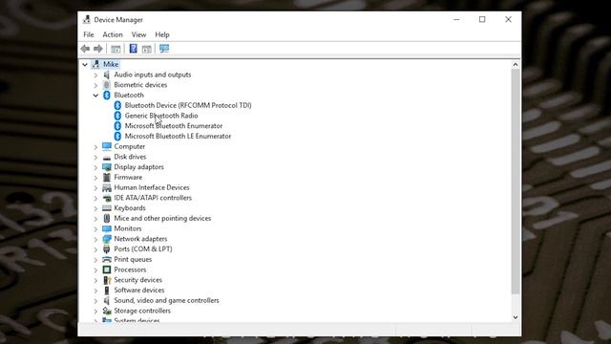The height and width of the screenshot is (344, 611).
Task: Click the Processors category icon
Action: point(107,269)
